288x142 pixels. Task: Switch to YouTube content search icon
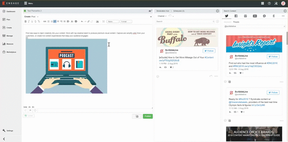tap(255, 16)
